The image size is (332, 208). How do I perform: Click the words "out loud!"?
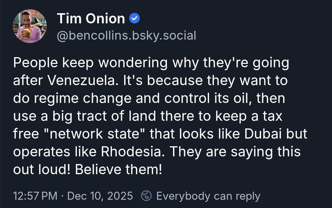pos(42,170)
